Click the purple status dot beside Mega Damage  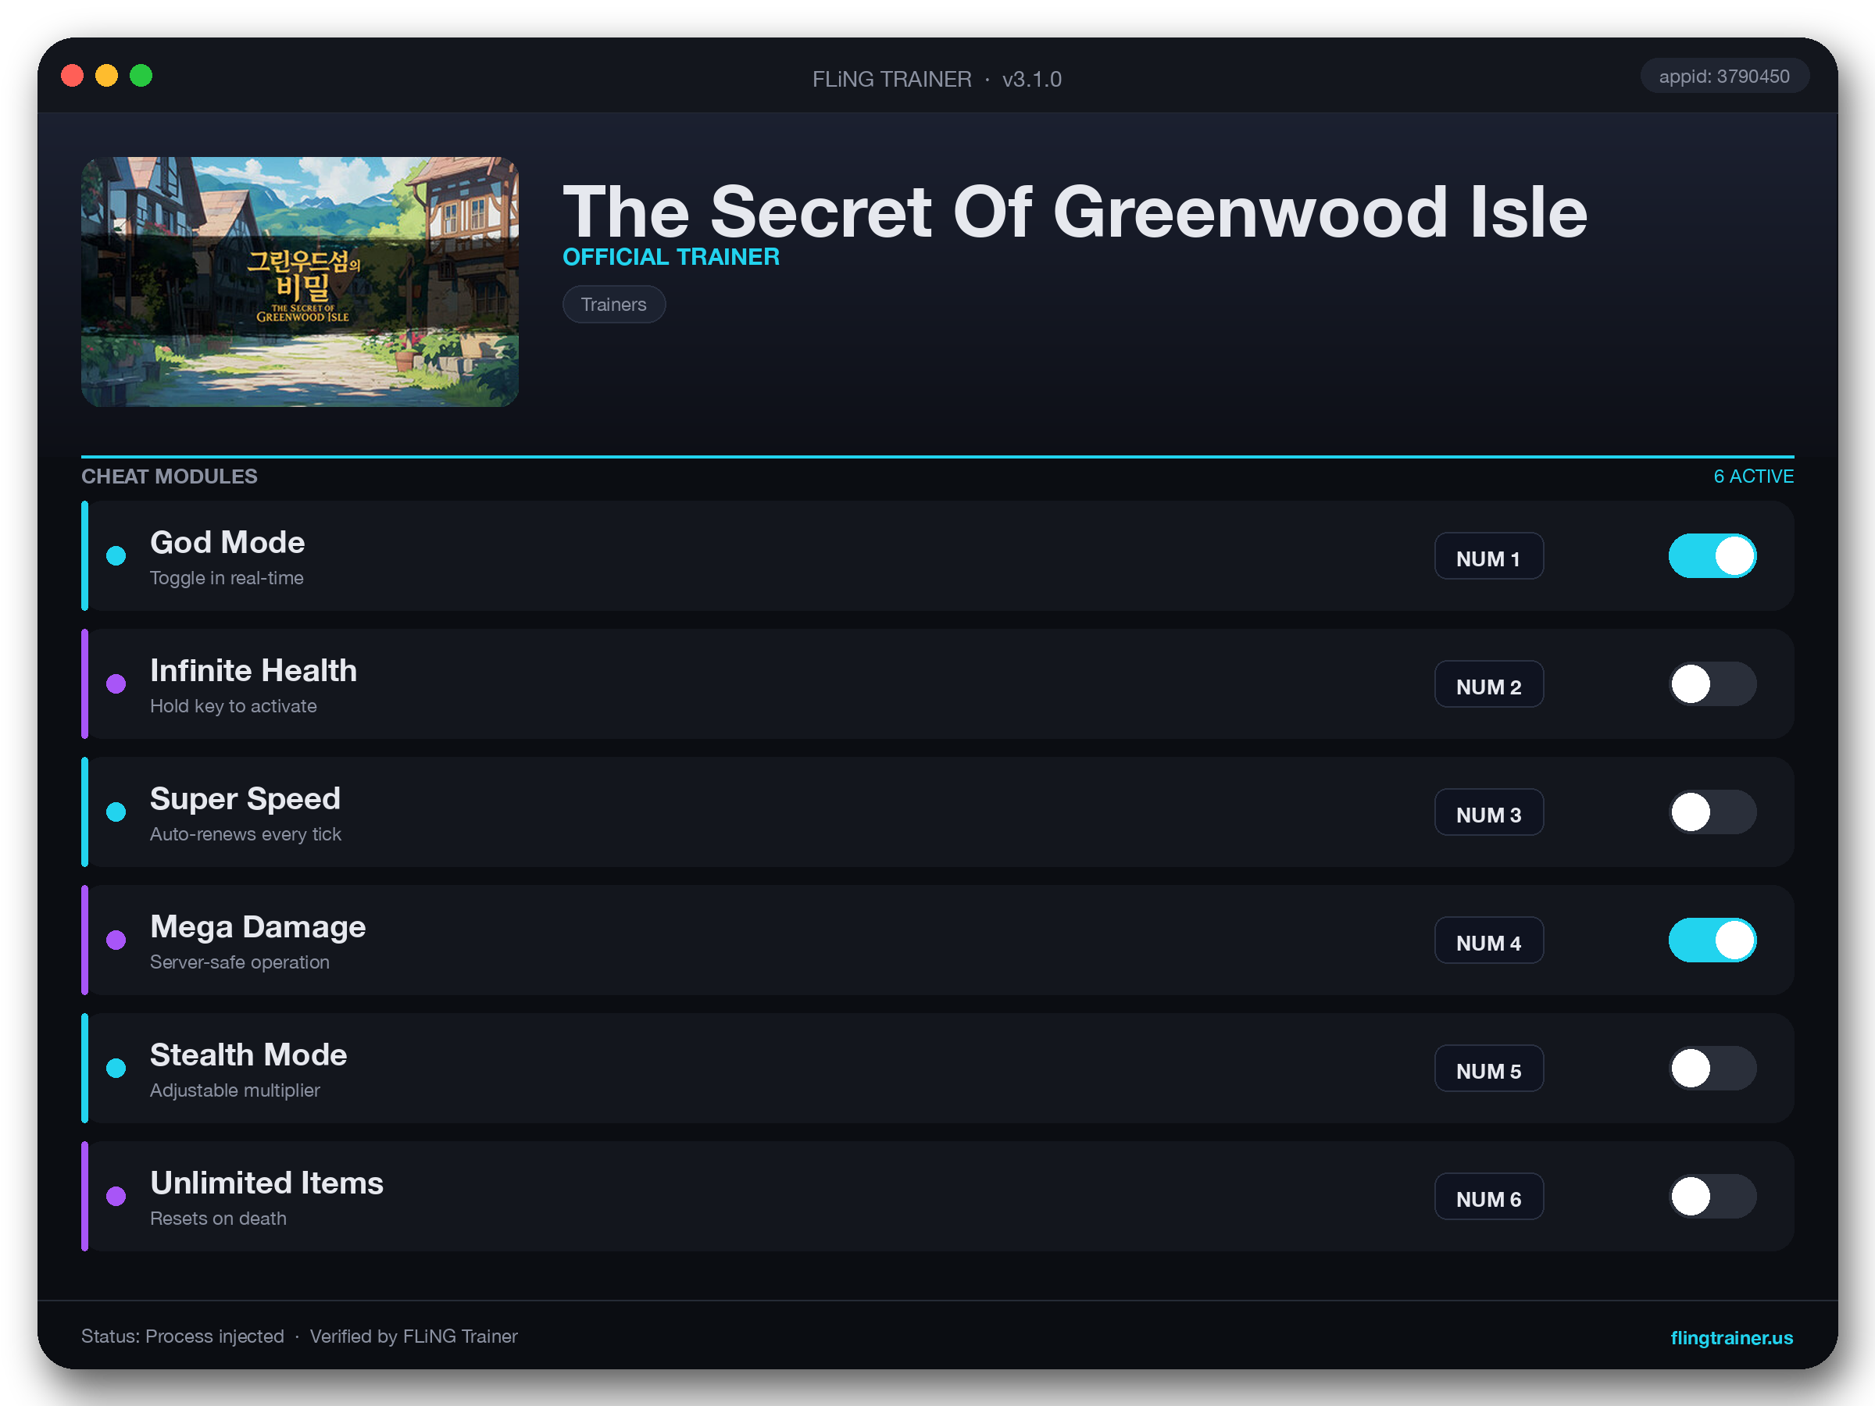click(116, 940)
